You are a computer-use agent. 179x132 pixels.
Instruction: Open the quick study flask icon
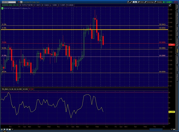coord(128,2)
